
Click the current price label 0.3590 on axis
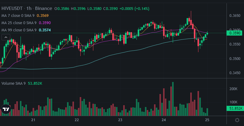(x=235, y=33)
